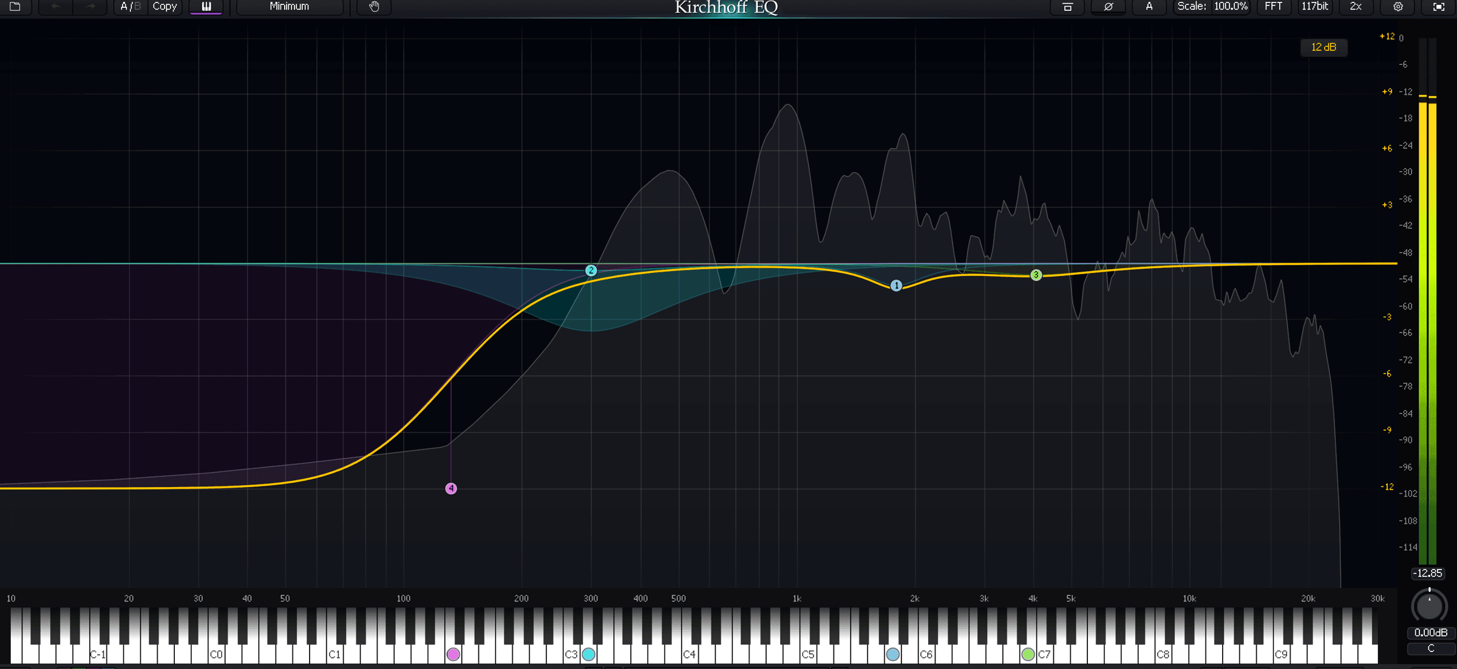Click the redo arrow
Image resolution: width=1457 pixels, height=669 pixels.
90,7
